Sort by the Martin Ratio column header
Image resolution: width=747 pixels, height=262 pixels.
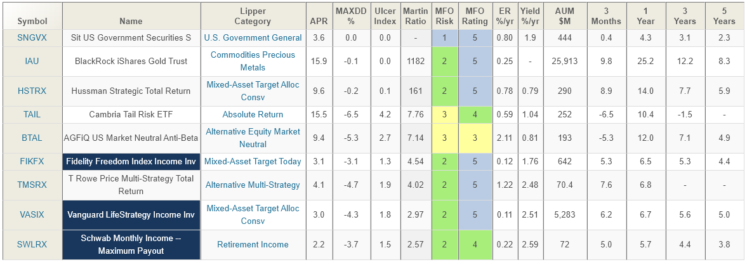pos(416,16)
